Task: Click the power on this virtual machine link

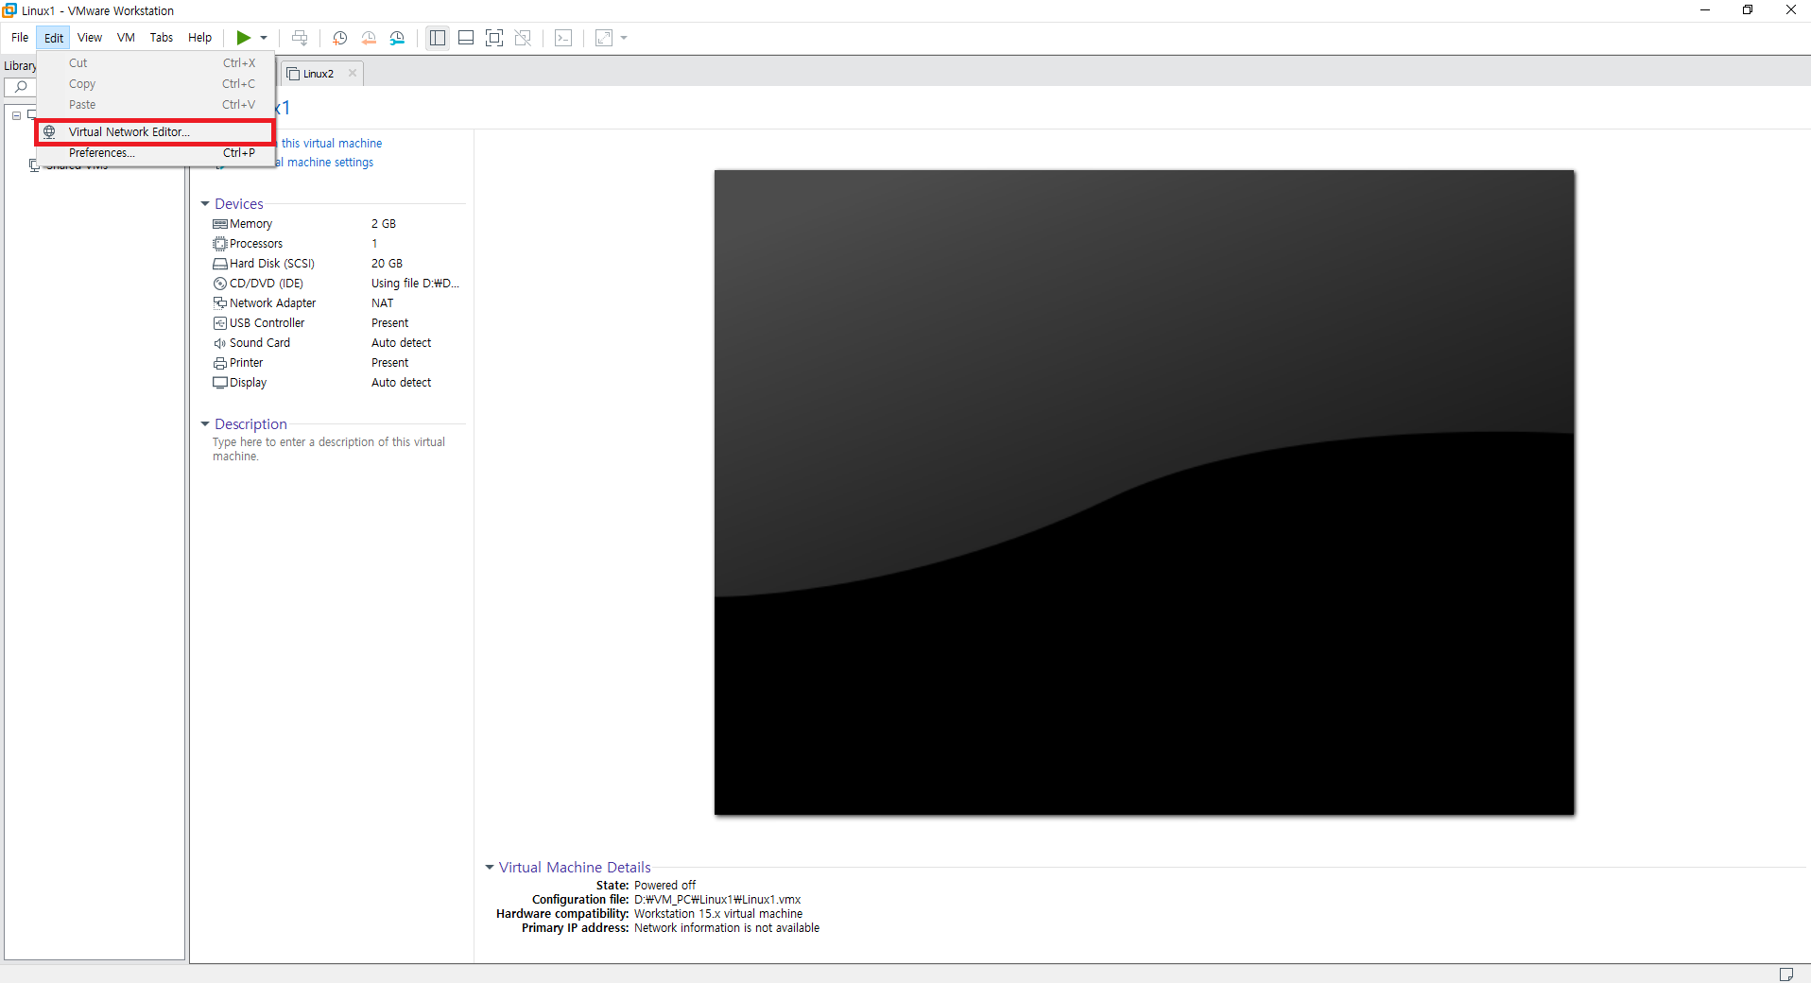Action: coord(331,144)
